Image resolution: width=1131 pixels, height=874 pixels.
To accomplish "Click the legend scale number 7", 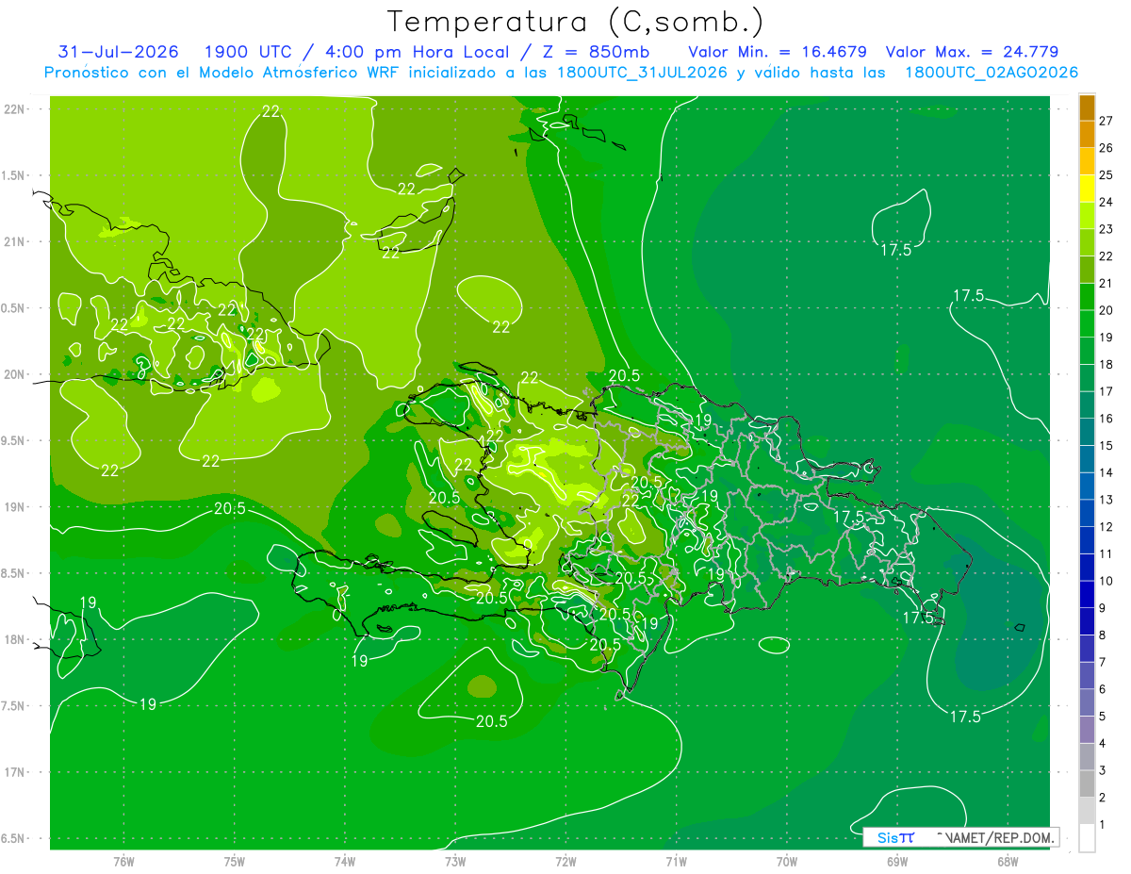I will point(1104,663).
